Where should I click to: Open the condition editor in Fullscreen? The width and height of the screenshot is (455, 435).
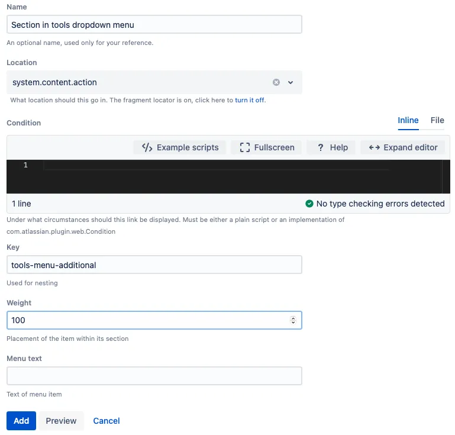pyautogui.click(x=267, y=147)
